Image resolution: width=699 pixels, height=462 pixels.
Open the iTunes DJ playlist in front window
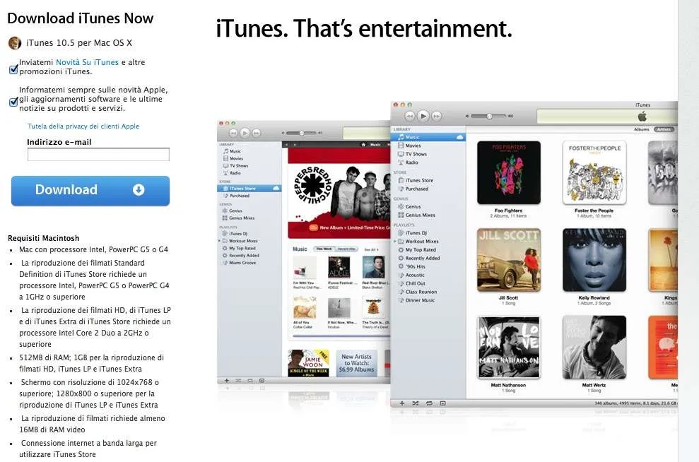tap(416, 233)
